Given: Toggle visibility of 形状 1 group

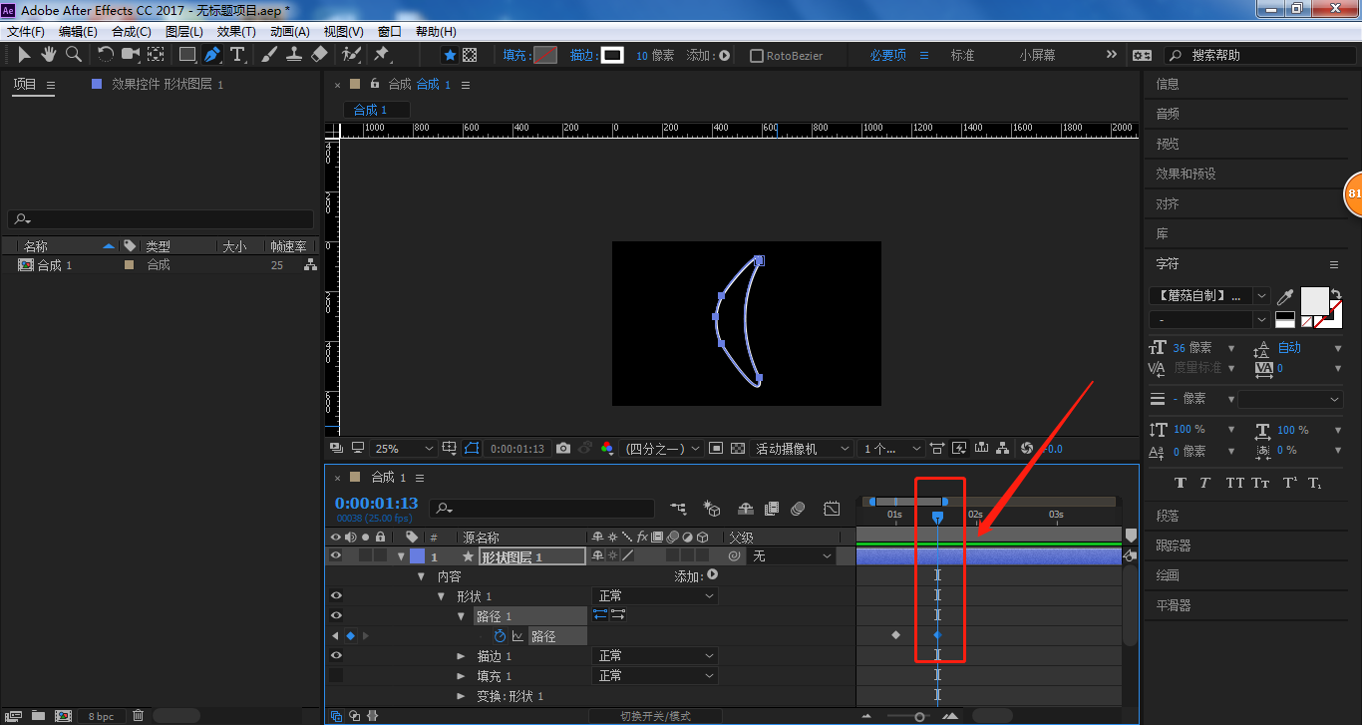Looking at the screenshot, I should click(336, 596).
